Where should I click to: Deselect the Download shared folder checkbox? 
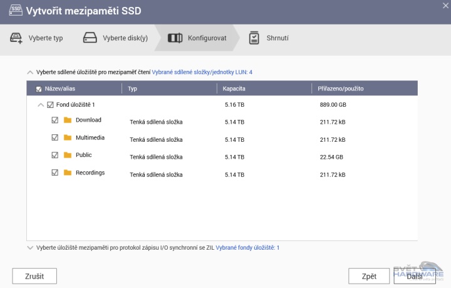(x=54, y=120)
